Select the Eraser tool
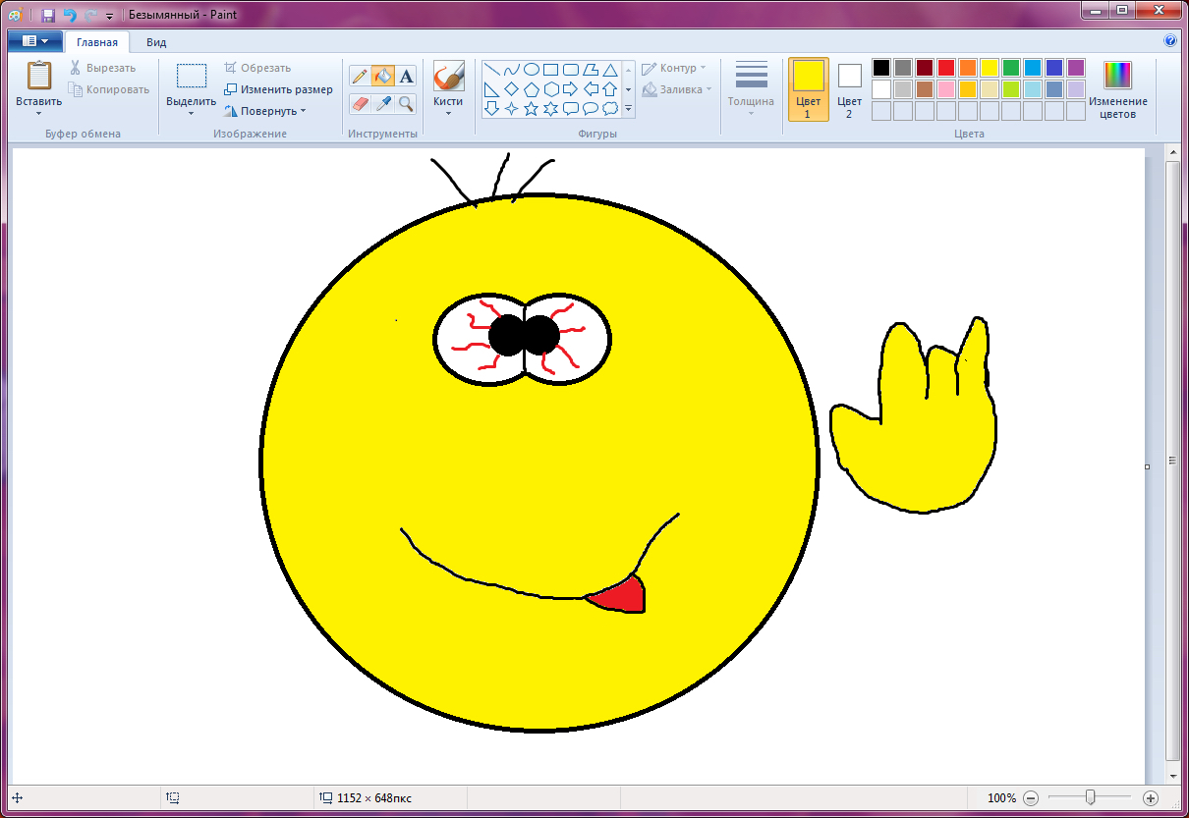1189x818 pixels. [x=360, y=103]
